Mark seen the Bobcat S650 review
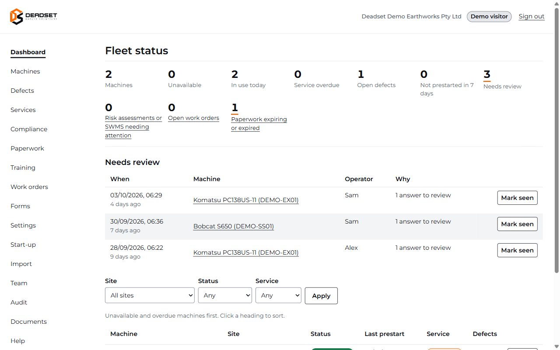Image resolution: width=560 pixels, height=350 pixels. 517,224
